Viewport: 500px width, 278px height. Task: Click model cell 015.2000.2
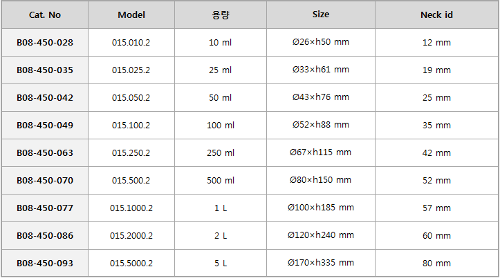point(131,236)
